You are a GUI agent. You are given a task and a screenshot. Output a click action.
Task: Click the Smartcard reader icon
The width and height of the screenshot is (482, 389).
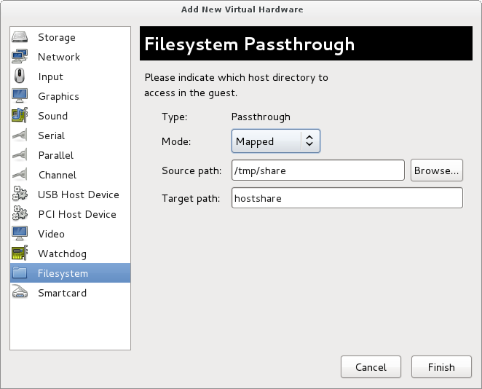pos(20,292)
